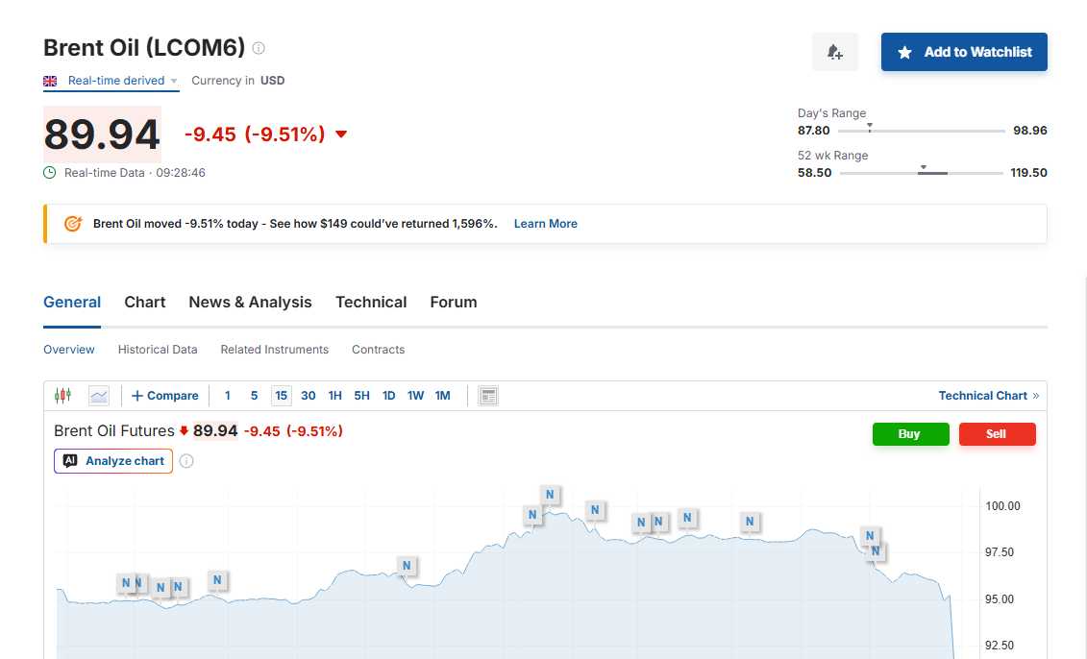Viewport: 1087px width, 659px height.
Task: Open Technical Chart expander link
Action: coord(988,396)
